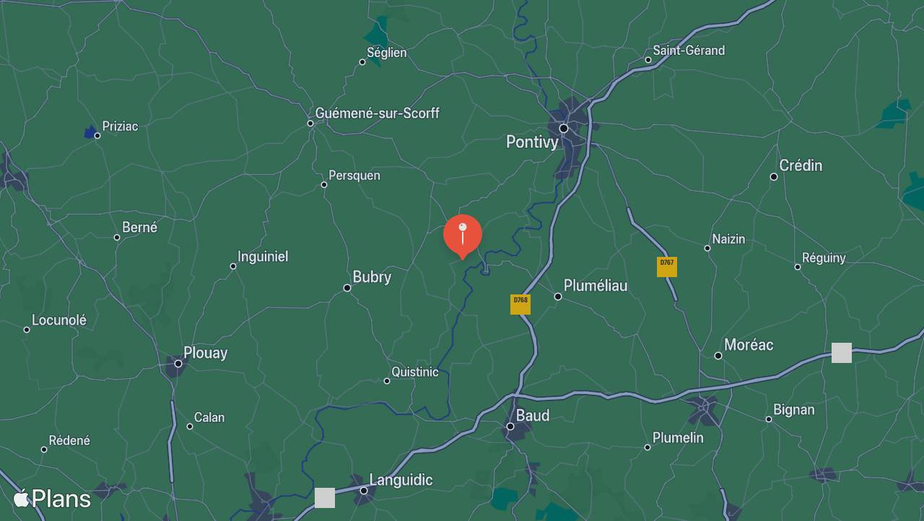
Task: Select the Locunolé village label
Action: [59, 320]
